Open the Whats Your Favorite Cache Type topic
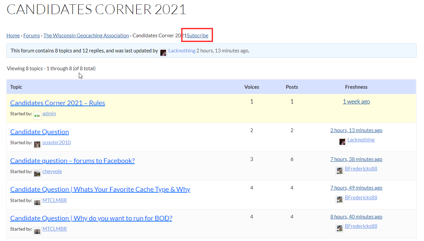Screen dimensions: 424x241 point(100,189)
